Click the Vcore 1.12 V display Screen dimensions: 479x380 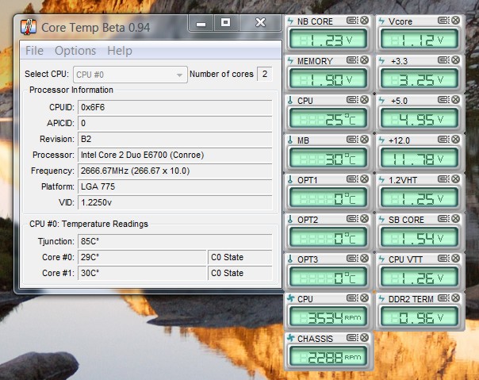click(x=420, y=40)
